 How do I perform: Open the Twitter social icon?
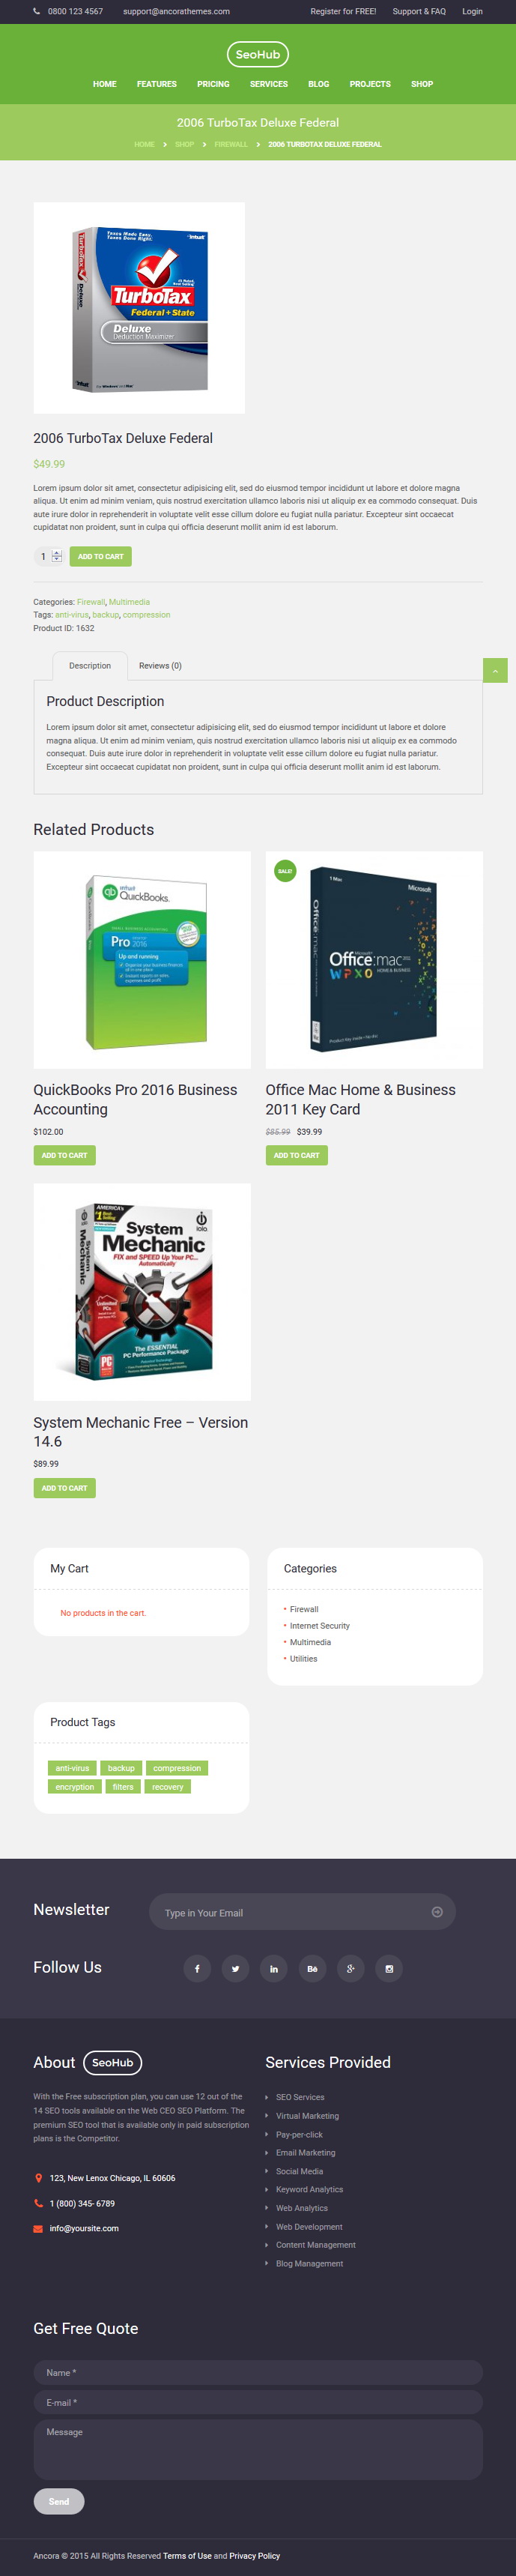pyautogui.click(x=235, y=1968)
